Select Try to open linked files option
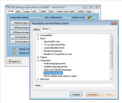The width and height of the screenshot is (122, 103). tap(55, 45)
